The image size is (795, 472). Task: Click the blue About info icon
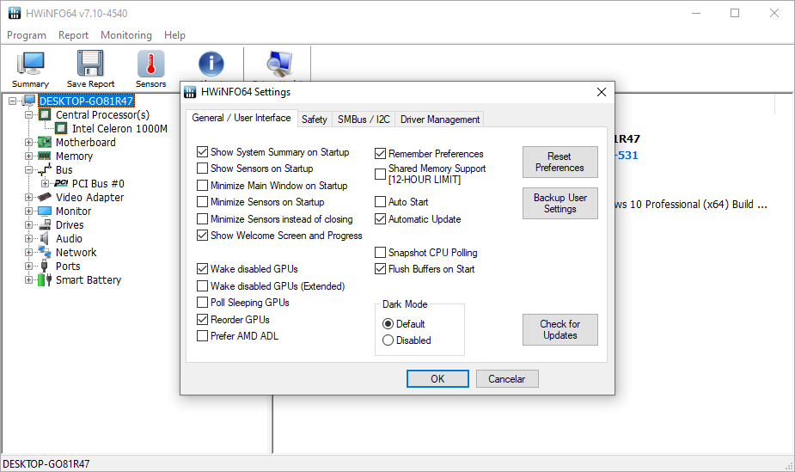click(211, 64)
